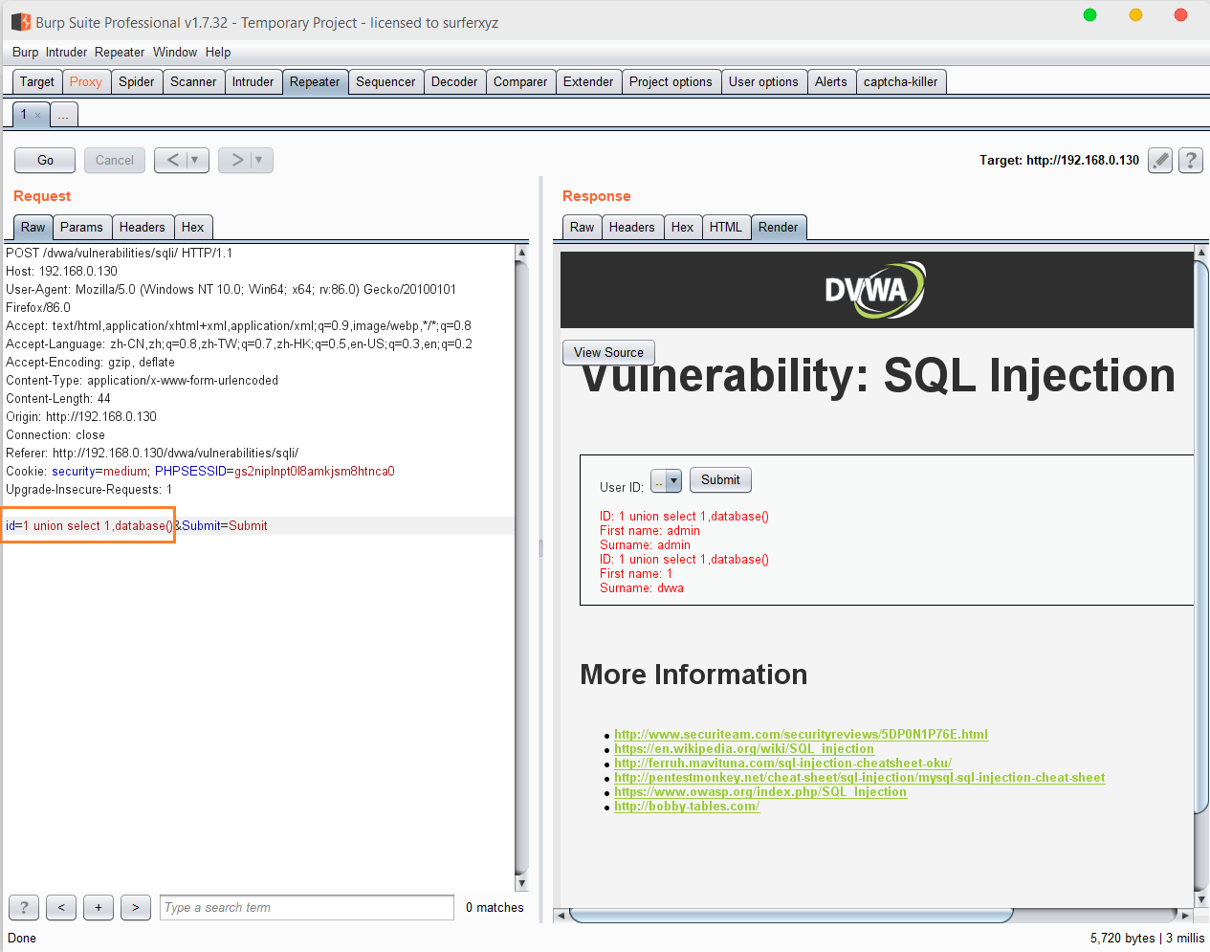Expand the back history dropdown arrow
The height and width of the screenshot is (952, 1210).
point(195,160)
